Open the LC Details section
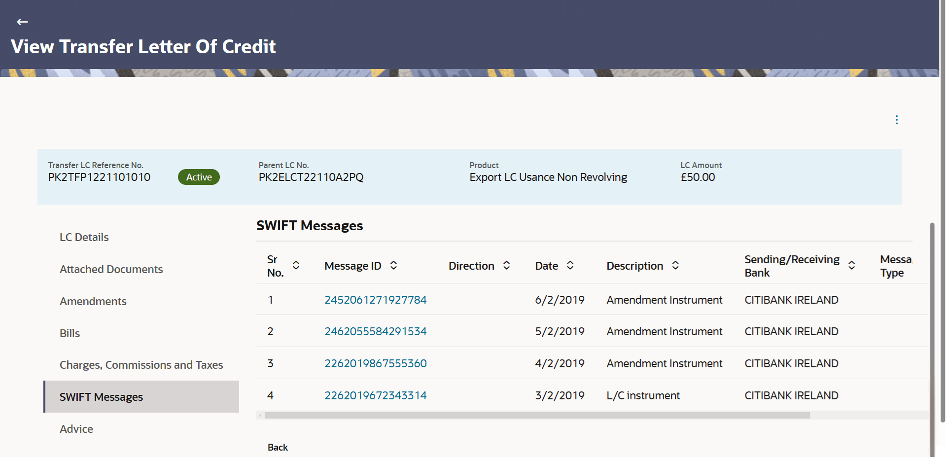Viewport: 946px width, 457px height. pyautogui.click(x=84, y=237)
